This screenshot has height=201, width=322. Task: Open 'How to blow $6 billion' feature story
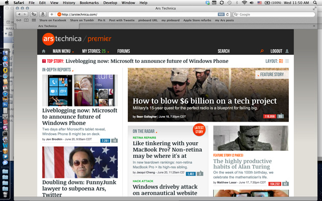click(x=205, y=101)
